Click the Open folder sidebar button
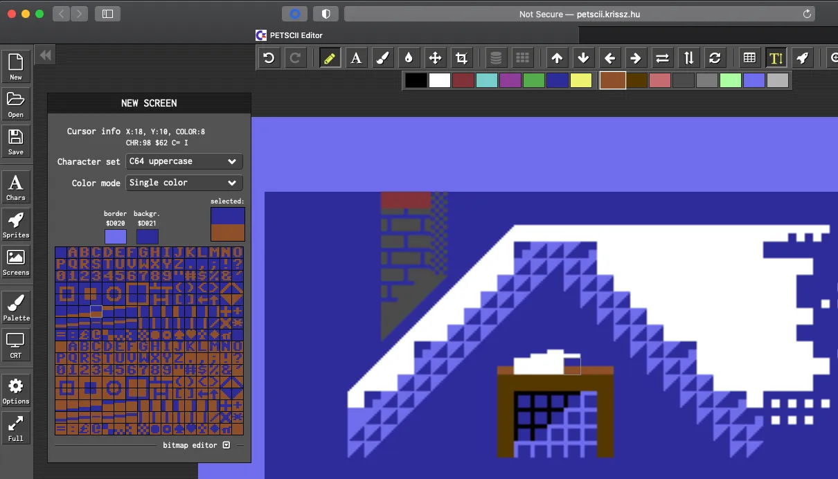The image size is (838, 479). [x=16, y=105]
